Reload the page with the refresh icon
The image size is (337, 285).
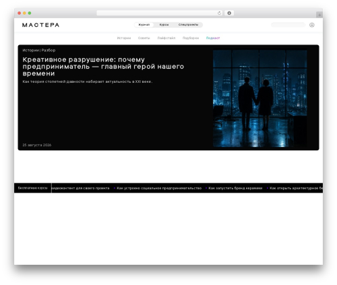click(219, 13)
